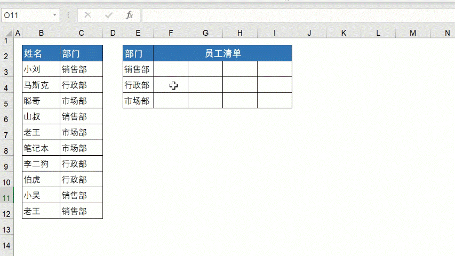455x256 pixels.
Task: Click the 姓名 header cell
Action: coord(41,53)
